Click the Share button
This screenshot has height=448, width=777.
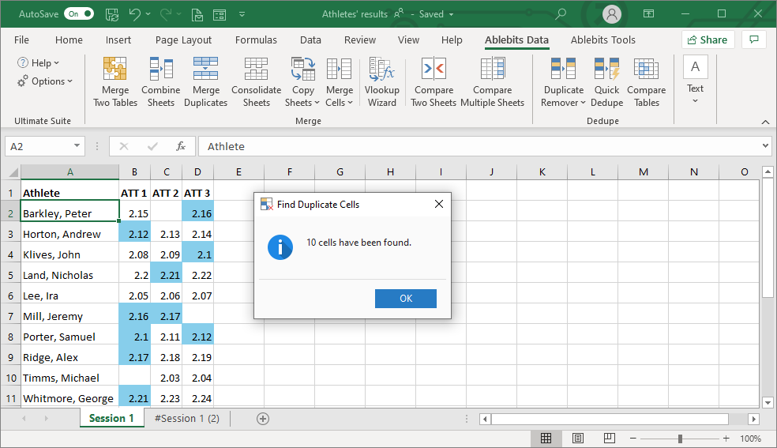pos(708,40)
